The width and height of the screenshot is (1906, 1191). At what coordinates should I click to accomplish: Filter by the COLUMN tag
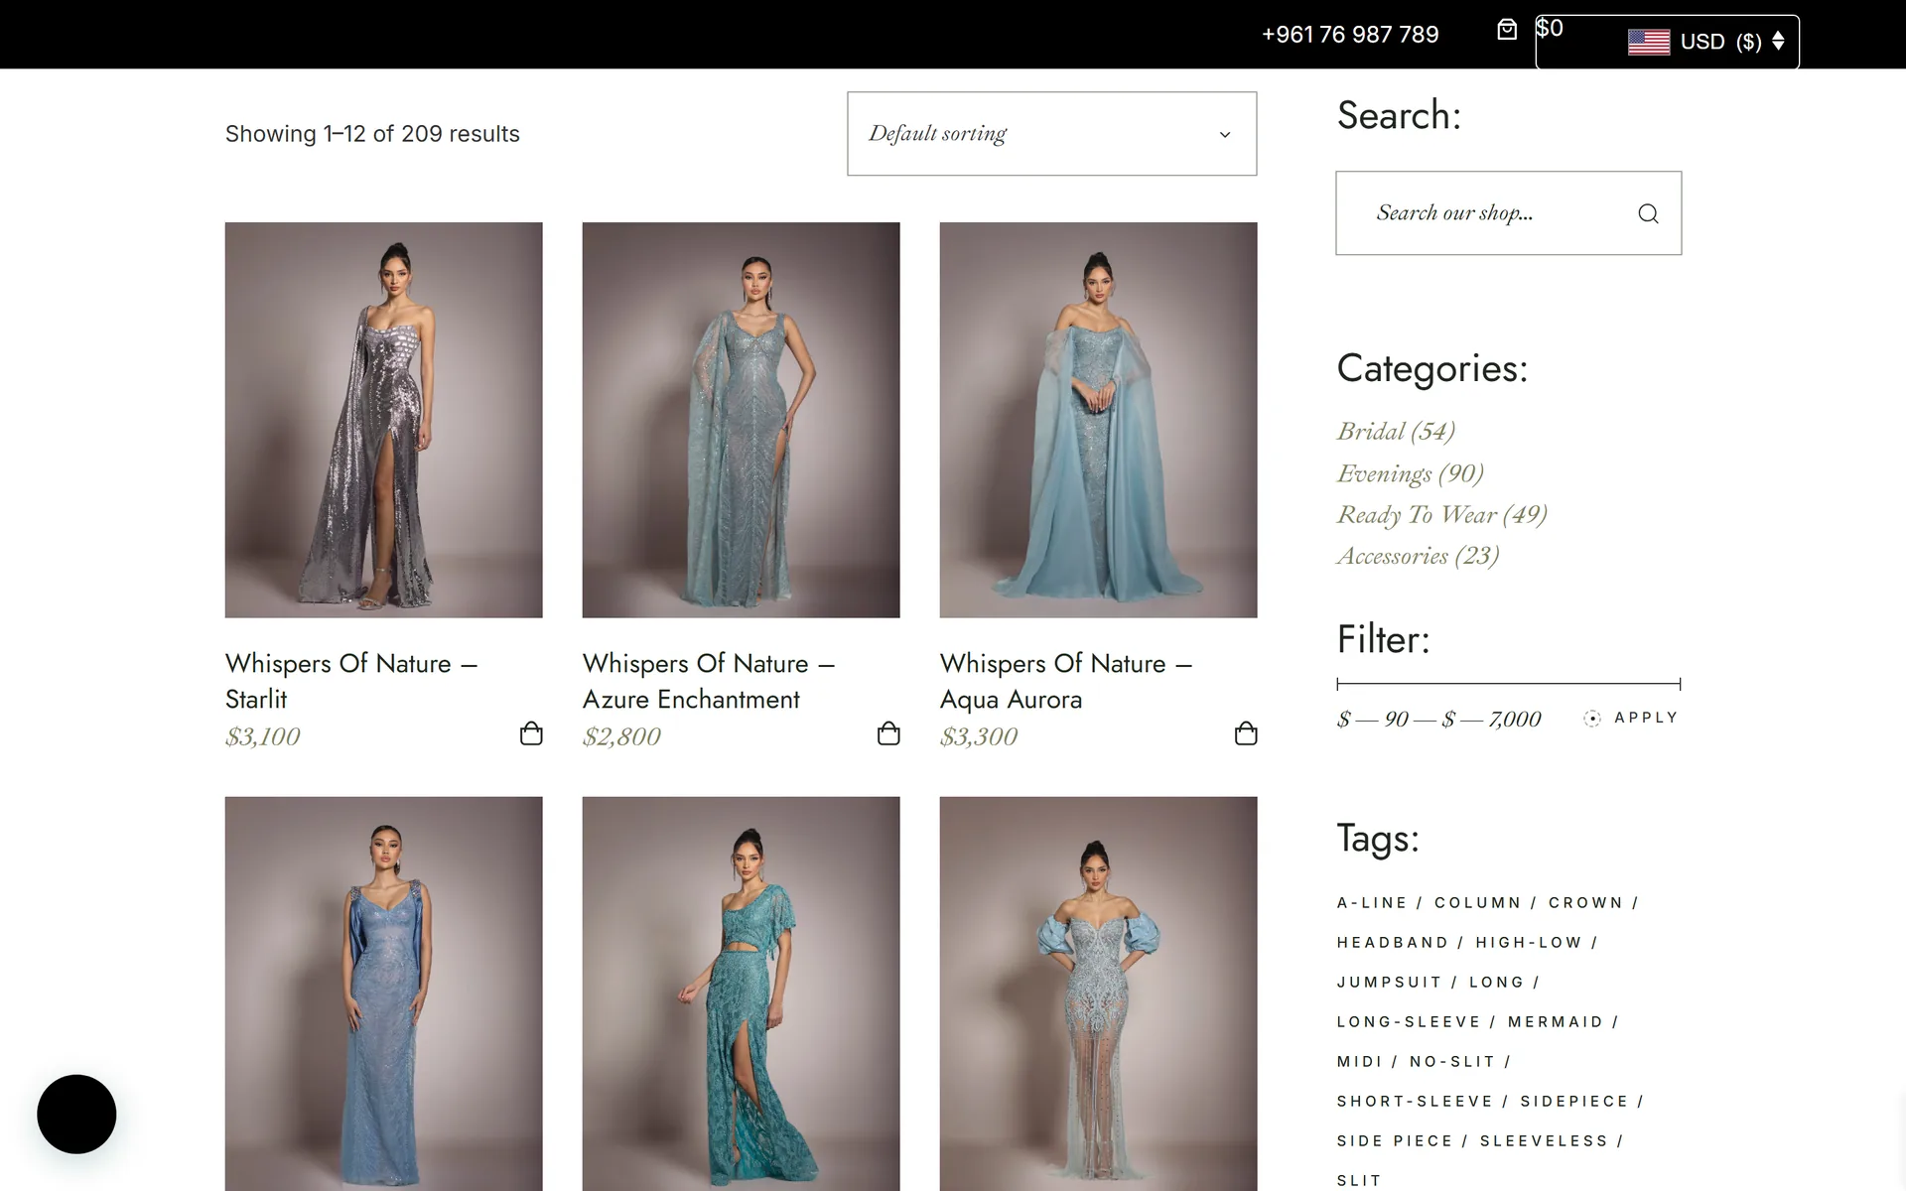pyautogui.click(x=1477, y=903)
